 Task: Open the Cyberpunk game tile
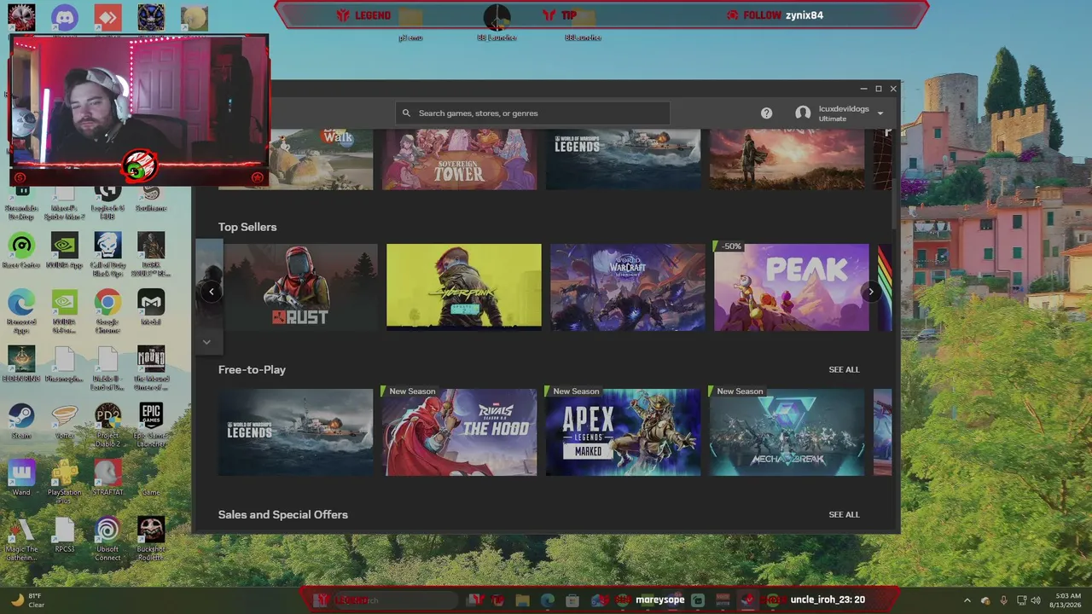pyautogui.click(x=463, y=287)
